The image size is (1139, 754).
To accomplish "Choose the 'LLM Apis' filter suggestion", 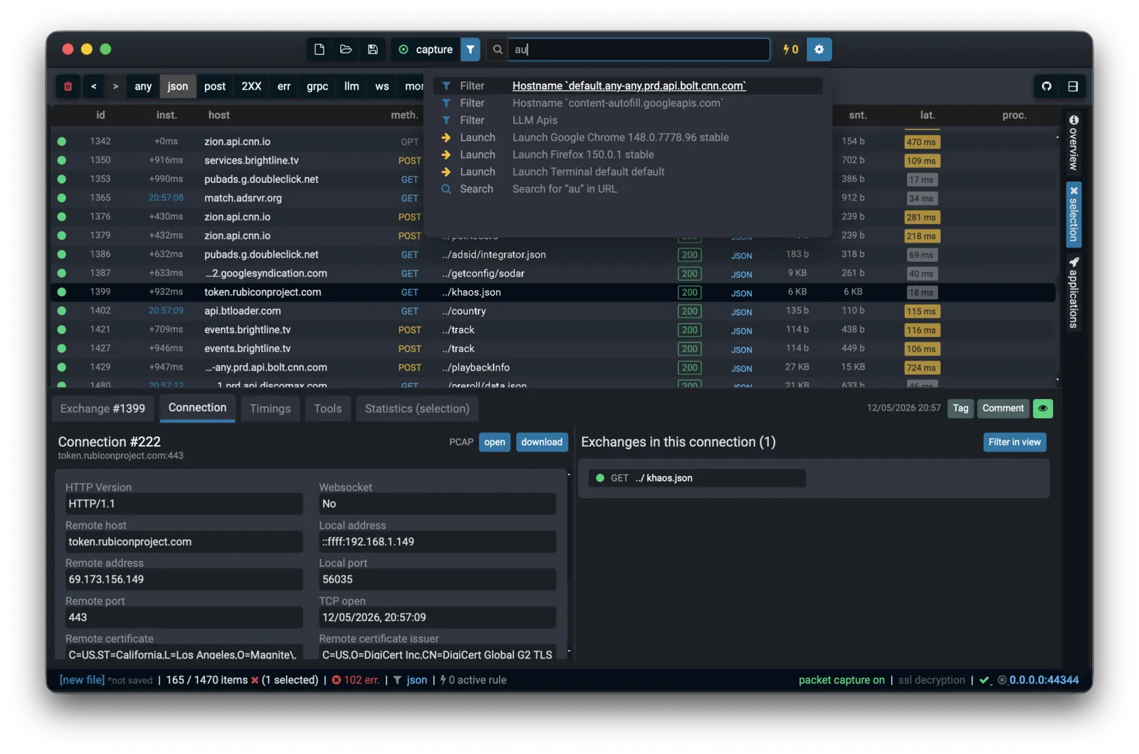I will coord(628,120).
